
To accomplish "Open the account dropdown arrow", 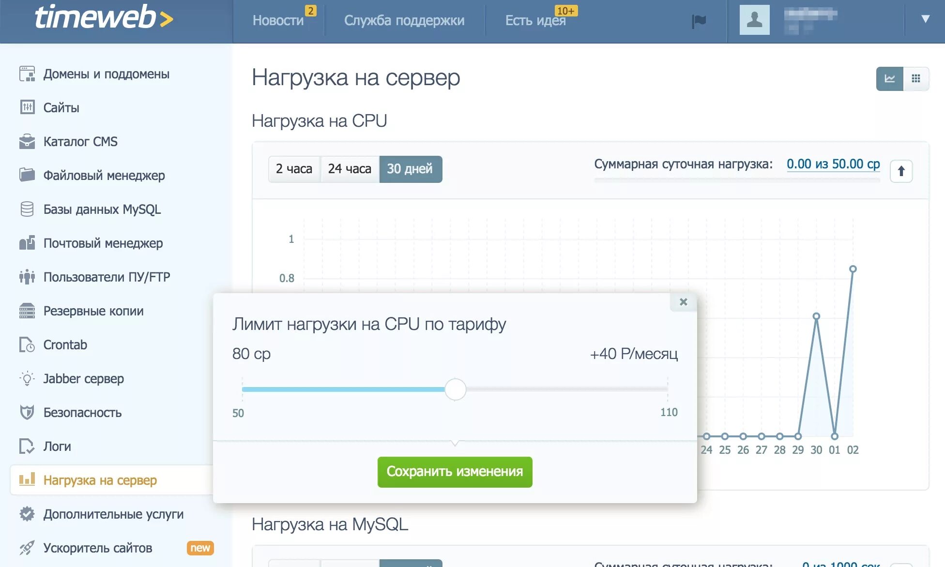I will click(925, 19).
